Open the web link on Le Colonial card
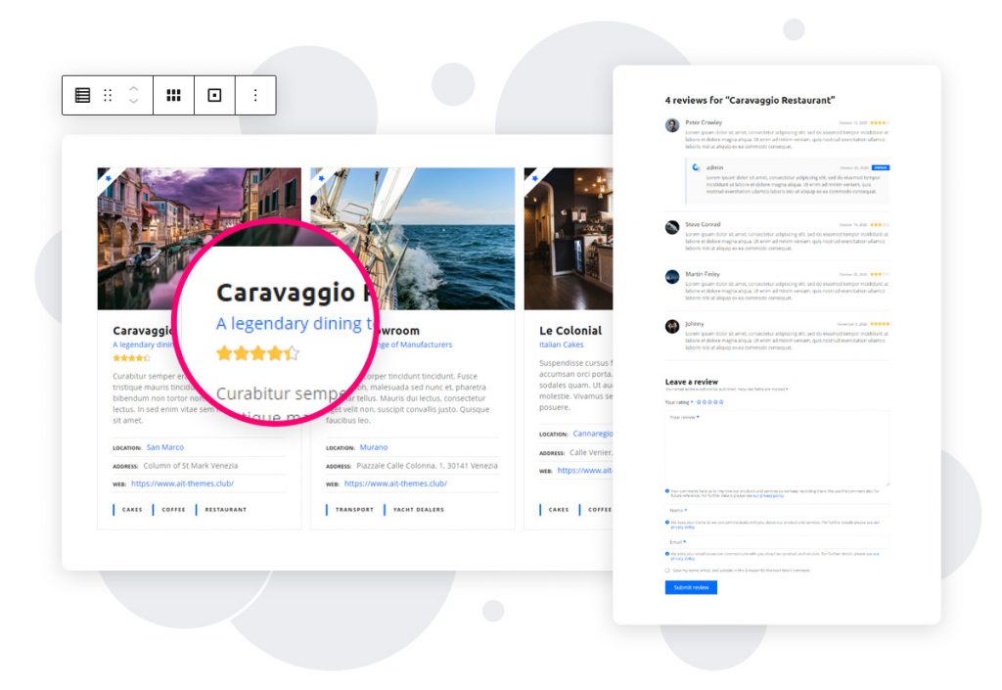The image size is (1002, 690). click(585, 470)
